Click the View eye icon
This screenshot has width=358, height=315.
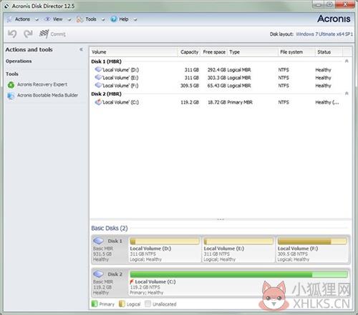pos(47,19)
